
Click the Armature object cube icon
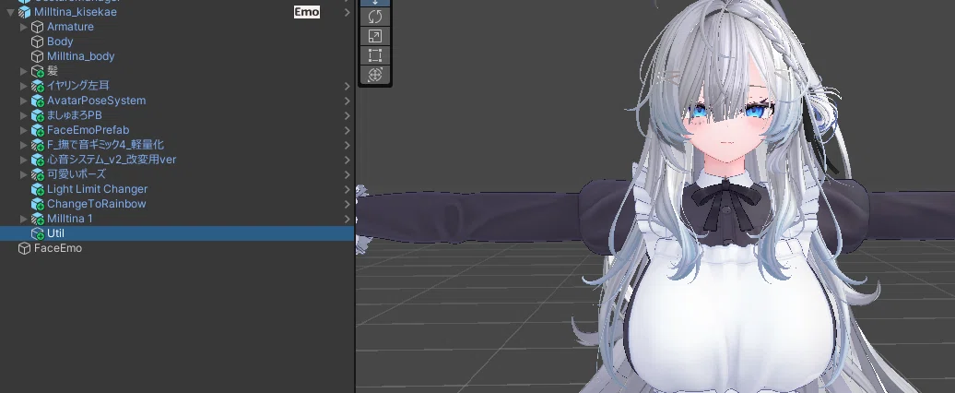[38, 27]
